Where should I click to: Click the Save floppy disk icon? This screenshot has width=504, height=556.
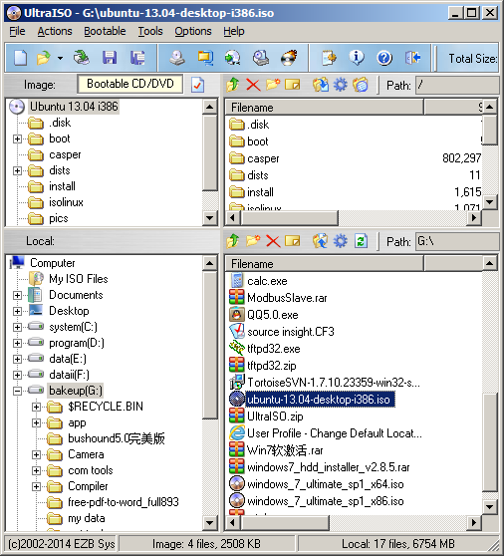[x=110, y=58]
